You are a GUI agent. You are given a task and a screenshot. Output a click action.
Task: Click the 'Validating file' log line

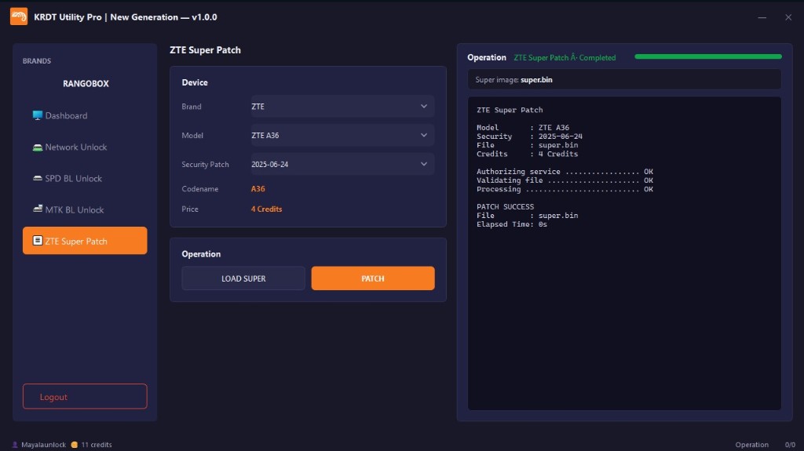[565, 180]
